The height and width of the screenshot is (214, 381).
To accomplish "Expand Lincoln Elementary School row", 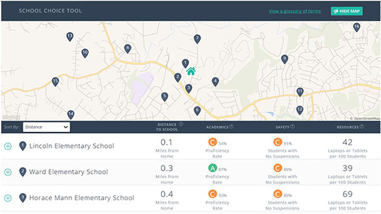I will (8, 146).
